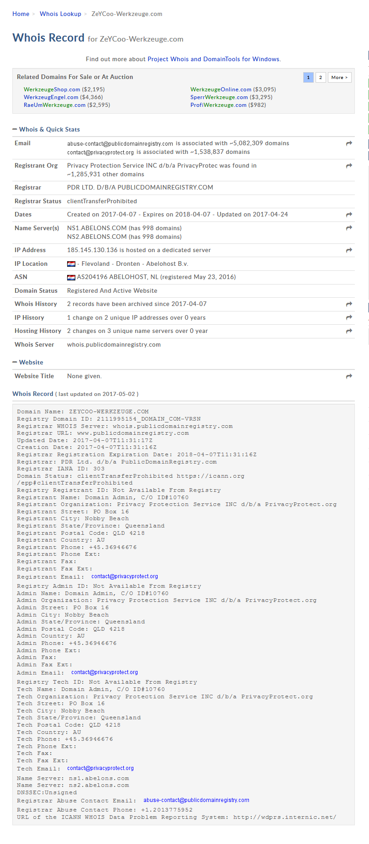Click the arrow icon in the Dates row
369x844 pixels.
click(349, 215)
